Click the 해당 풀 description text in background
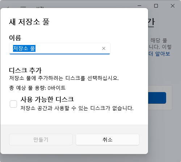 [159, 40]
